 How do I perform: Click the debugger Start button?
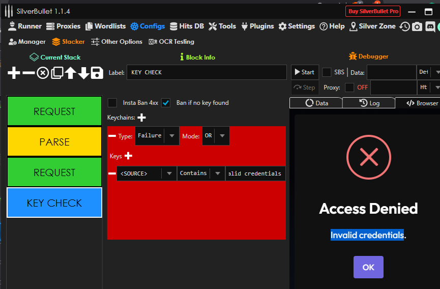(x=305, y=72)
